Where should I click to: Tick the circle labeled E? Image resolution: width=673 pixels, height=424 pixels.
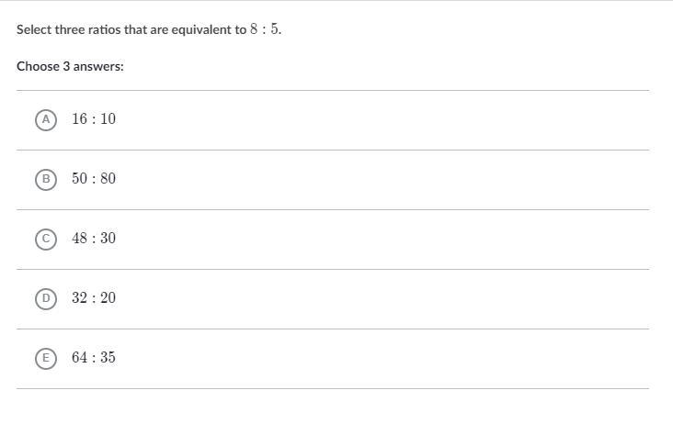point(46,358)
